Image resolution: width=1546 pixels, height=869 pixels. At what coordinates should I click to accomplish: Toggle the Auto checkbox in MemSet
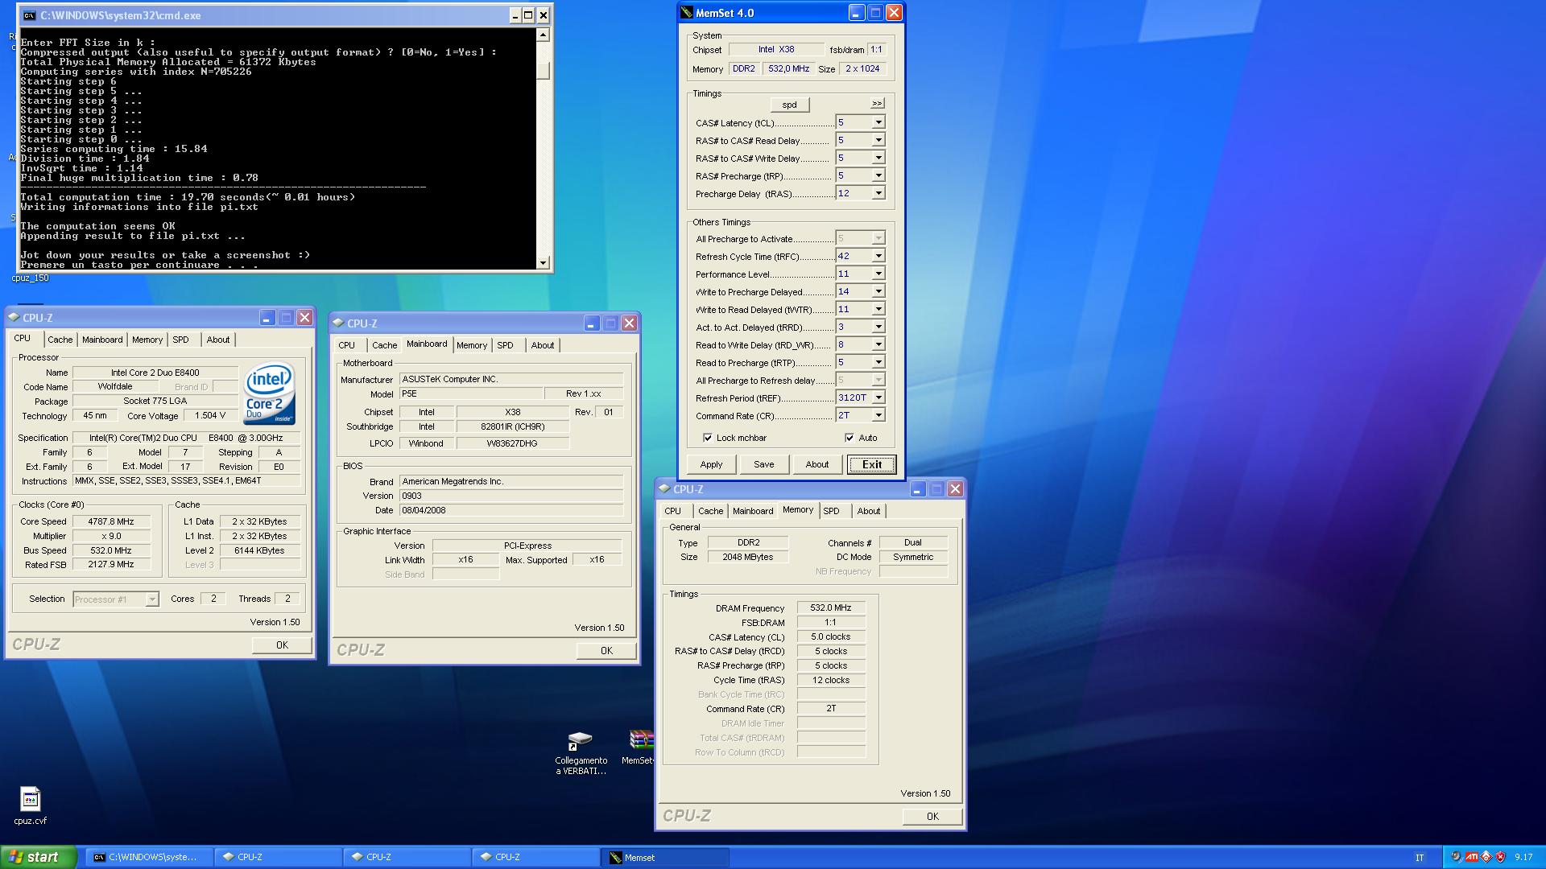tap(849, 438)
